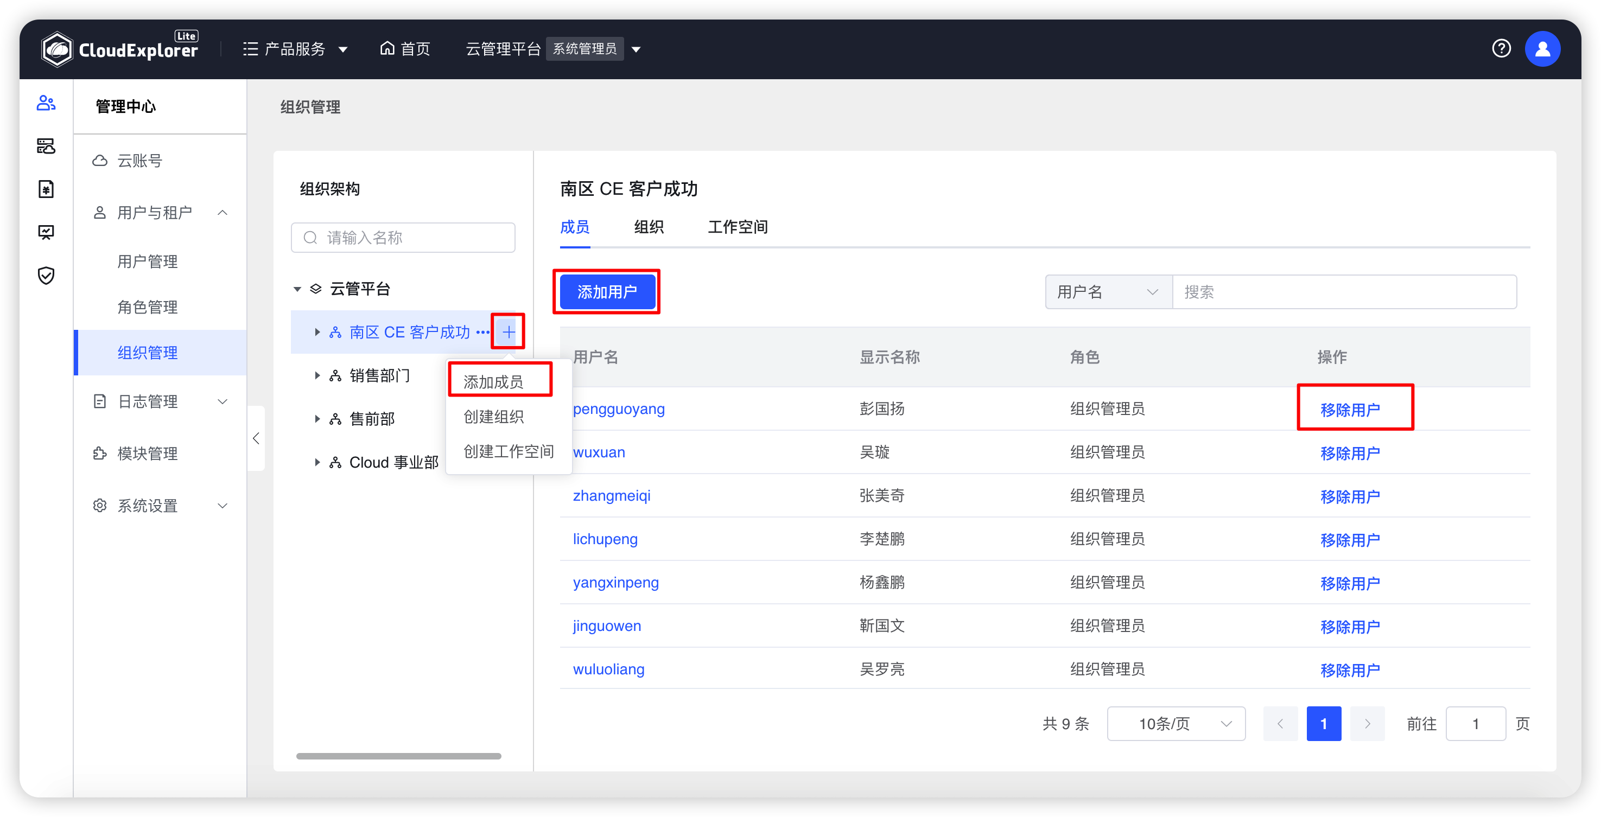Image resolution: width=1601 pixels, height=817 pixels.
Task: Switch to the 工作空间 tab
Action: [738, 227]
